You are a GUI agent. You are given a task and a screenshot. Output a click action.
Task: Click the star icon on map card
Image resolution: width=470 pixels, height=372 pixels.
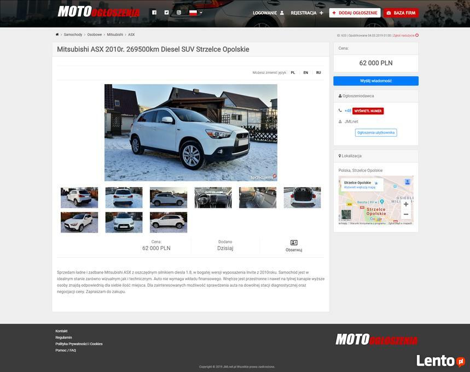(376, 183)
